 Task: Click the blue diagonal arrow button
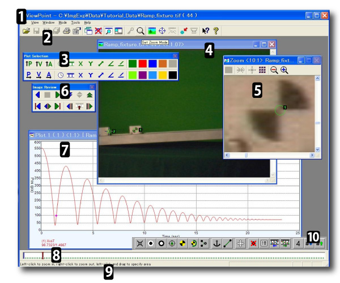[x=101, y=75]
